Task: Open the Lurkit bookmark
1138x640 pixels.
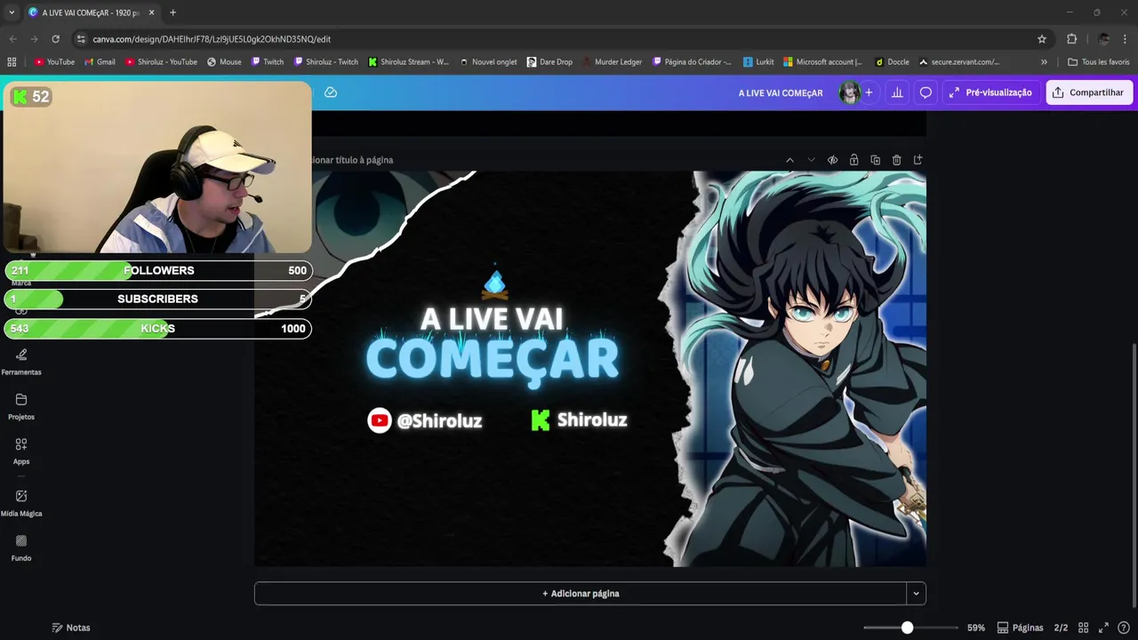Action: point(758,62)
